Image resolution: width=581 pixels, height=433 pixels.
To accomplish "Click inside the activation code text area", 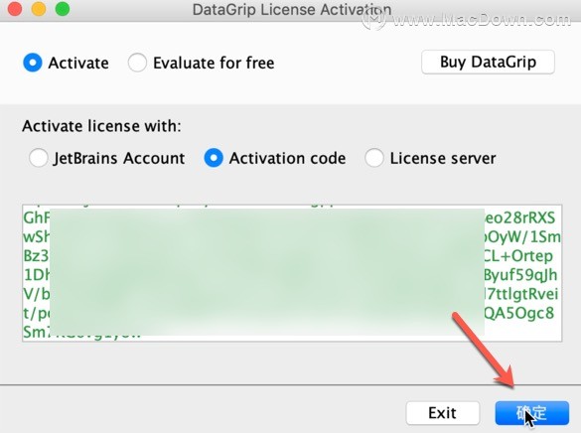I will 292,273.
